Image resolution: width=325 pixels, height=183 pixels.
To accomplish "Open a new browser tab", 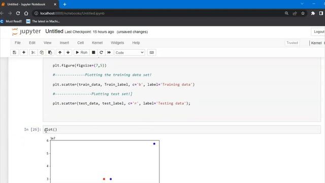I will coord(64,4).
